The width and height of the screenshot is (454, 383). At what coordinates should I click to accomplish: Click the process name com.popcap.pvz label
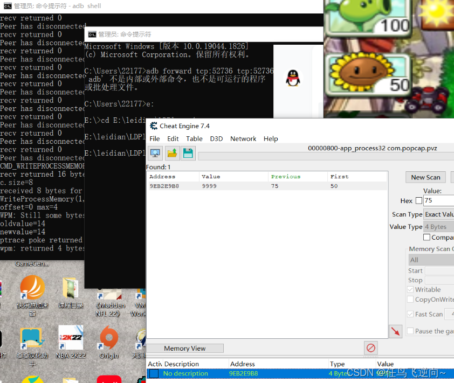(373, 148)
